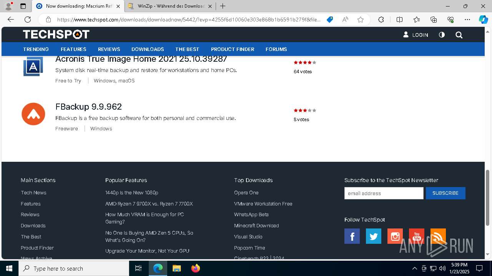Open the FEATURES nav menu
Image resolution: width=492 pixels, height=276 pixels.
pyautogui.click(x=73, y=49)
